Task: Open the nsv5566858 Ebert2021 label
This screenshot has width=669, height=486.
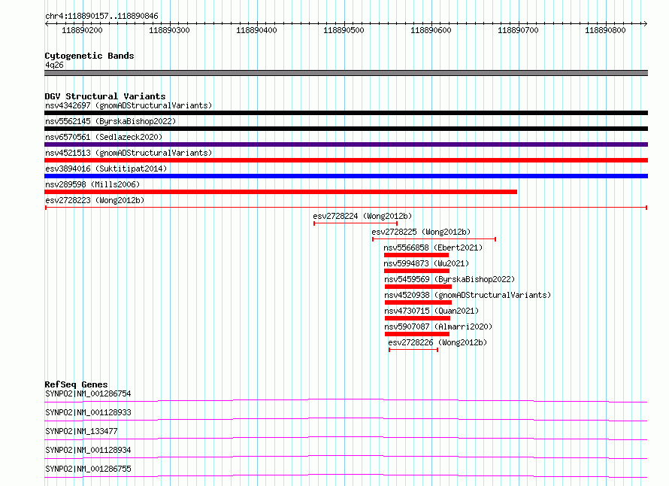Action: point(433,248)
